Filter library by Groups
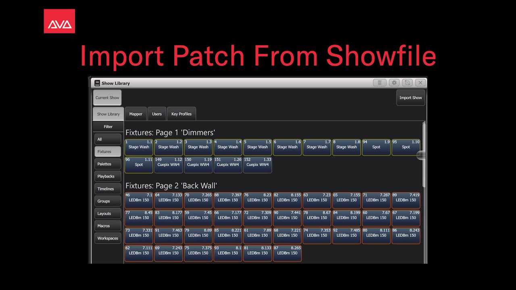Image resolution: width=516 pixels, height=290 pixels. pyautogui.click(x=108, y=201)
